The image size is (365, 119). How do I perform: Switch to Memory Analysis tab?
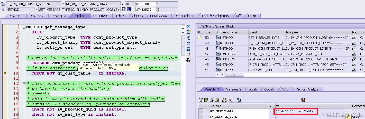point(307,89)
